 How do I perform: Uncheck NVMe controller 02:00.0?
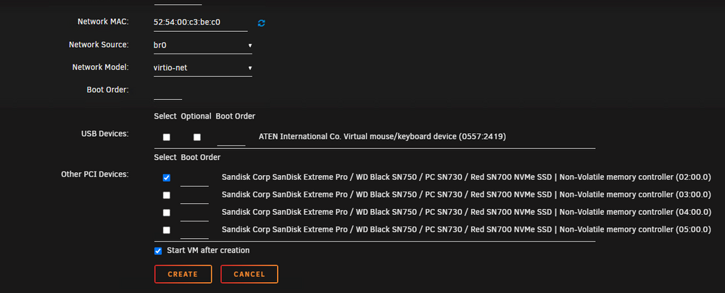(167, 178)
